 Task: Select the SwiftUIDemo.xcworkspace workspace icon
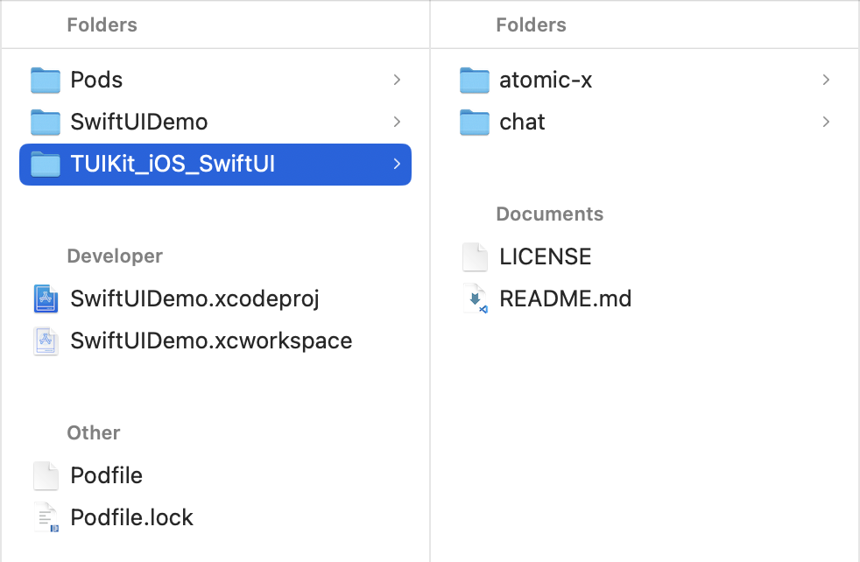(45, 341)
